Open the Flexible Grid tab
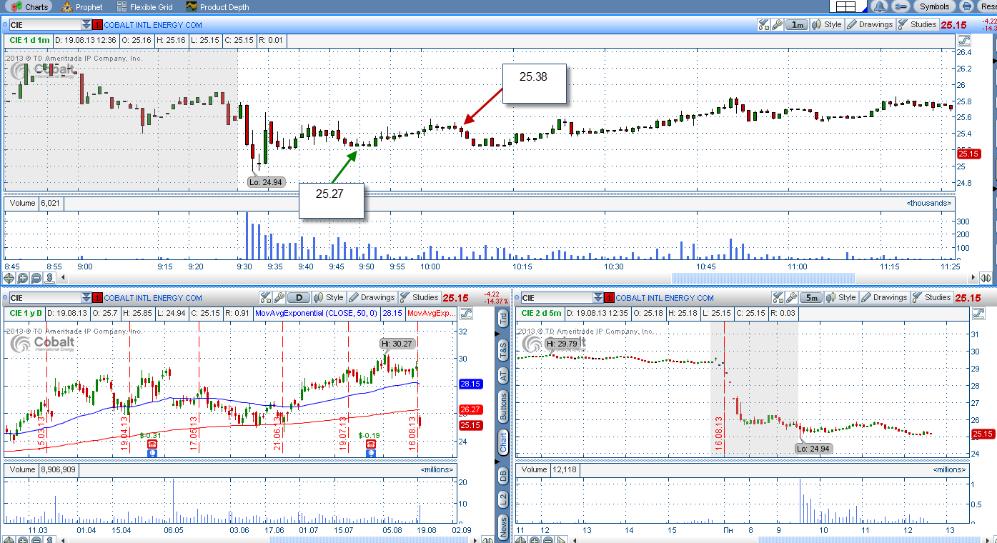Image resolution: width=997 pixels, height=543 pixels. coord(145,6)
